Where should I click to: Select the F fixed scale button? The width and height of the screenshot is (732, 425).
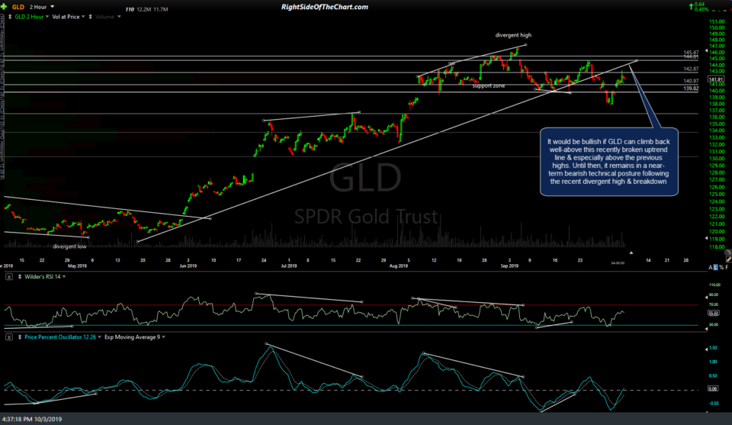pyautogui.click(x=727, y=267)
